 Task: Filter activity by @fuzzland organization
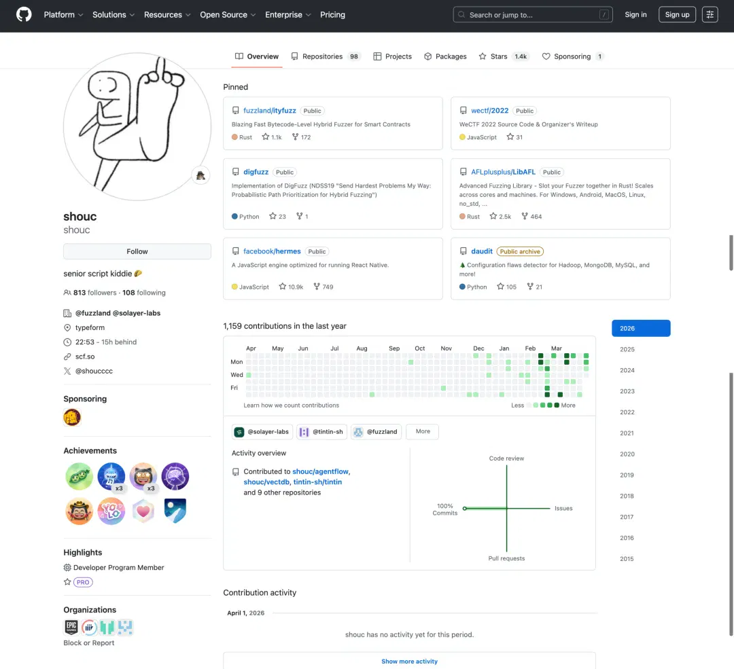point(376,432)
